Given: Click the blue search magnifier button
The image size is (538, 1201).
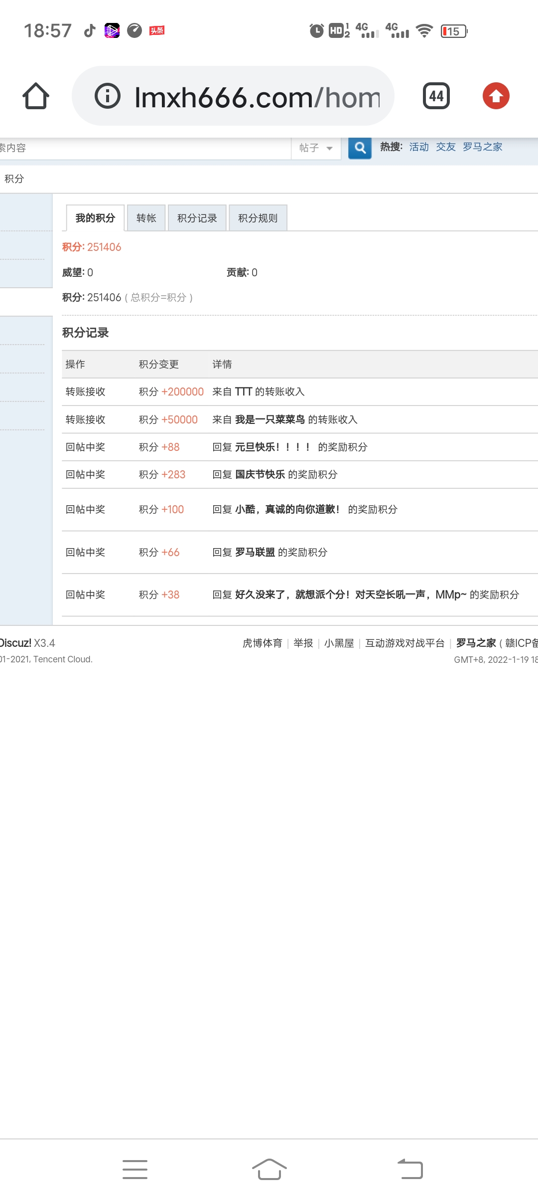Looking at the screenshot, I should (360, 148).
